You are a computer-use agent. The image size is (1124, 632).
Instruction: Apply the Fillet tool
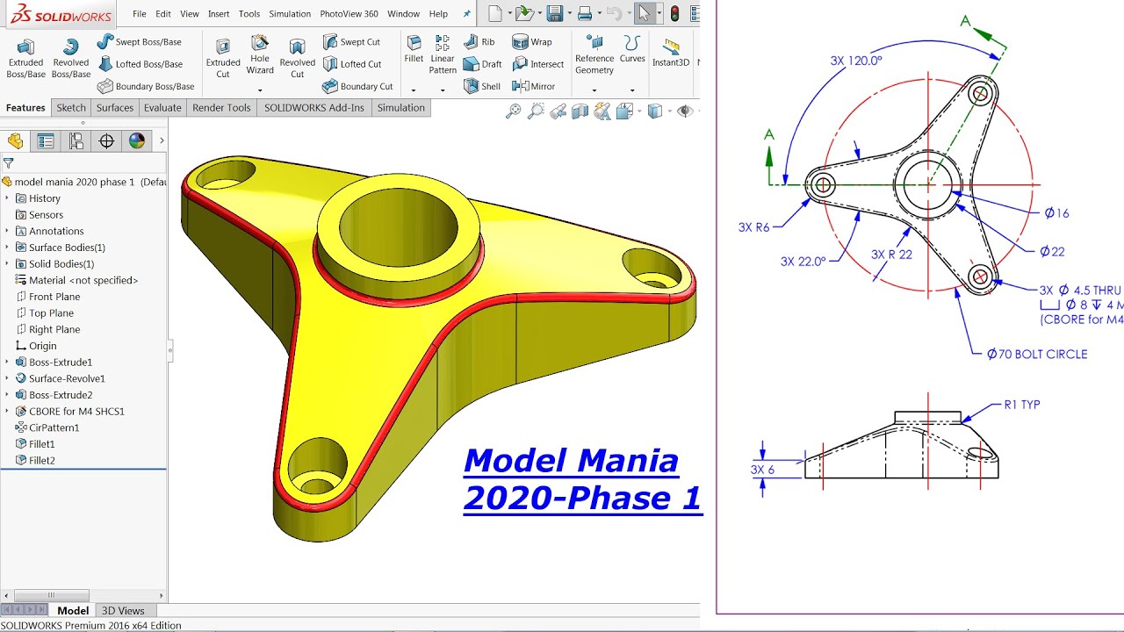tap(414, 49)
